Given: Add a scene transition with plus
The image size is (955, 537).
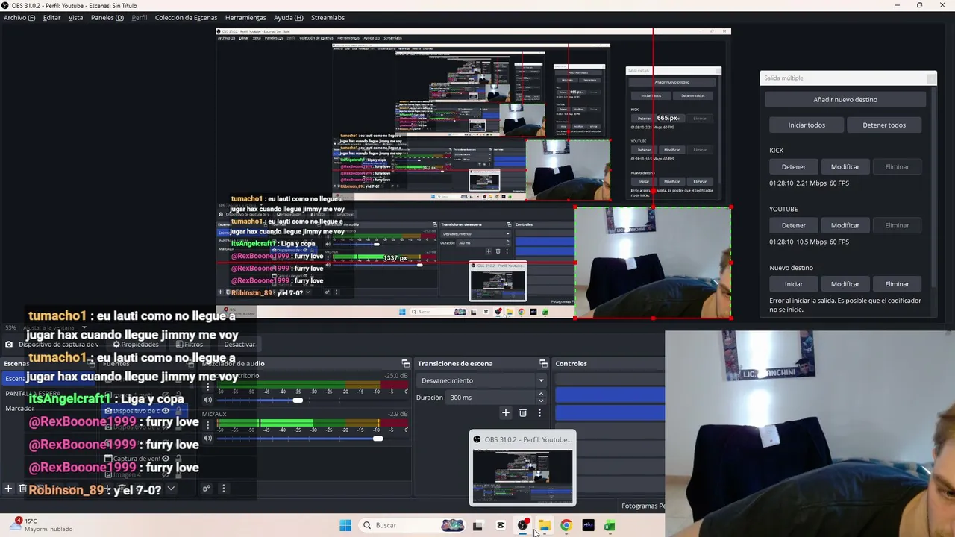Looking at the screenshot, I should (505, 412).
